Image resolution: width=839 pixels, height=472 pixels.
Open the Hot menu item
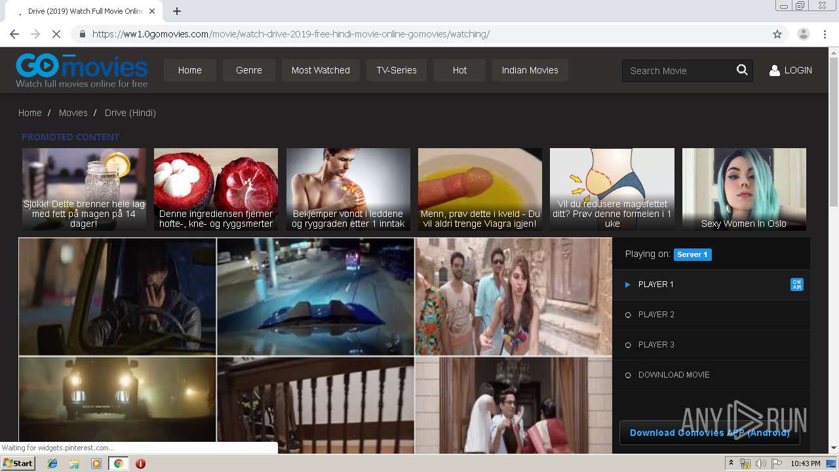coord(459,70)
